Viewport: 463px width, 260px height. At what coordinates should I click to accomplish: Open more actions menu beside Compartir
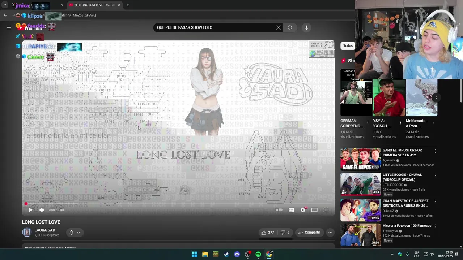click(330, 233)
